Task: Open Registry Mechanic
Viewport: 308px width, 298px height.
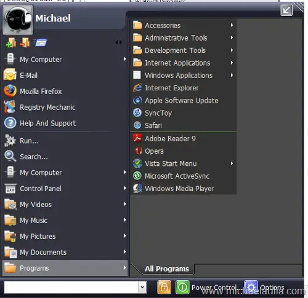Action: 65,108
